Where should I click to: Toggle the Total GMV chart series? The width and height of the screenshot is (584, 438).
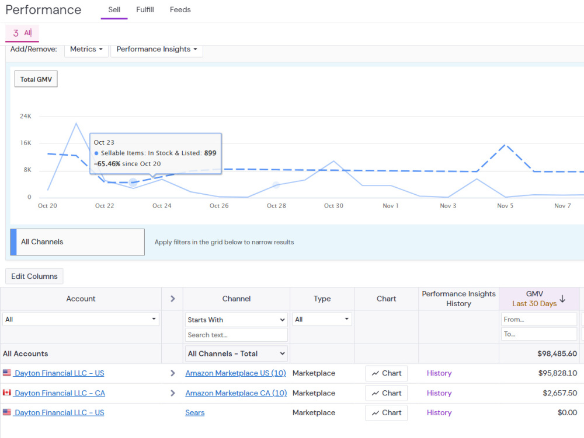point(36,79)
